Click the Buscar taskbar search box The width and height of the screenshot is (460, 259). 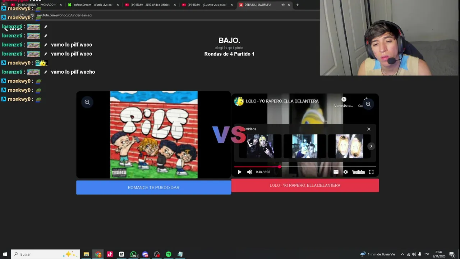45,254
